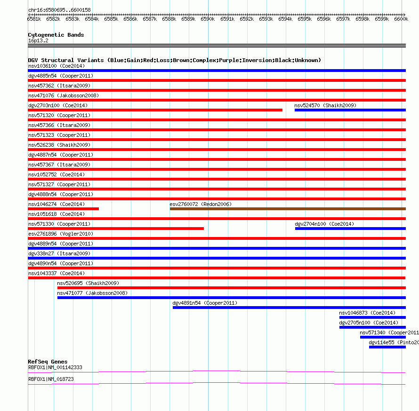Click label nsv1046274 (Coe2014)
The width and height of the screenshot is (419, 411).
[56, 204]
